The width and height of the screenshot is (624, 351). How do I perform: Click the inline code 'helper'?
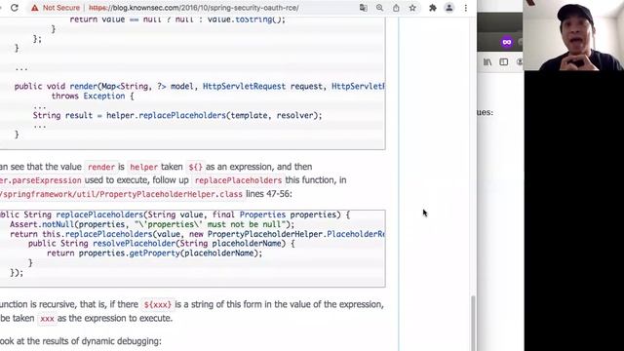click(143, 167)
